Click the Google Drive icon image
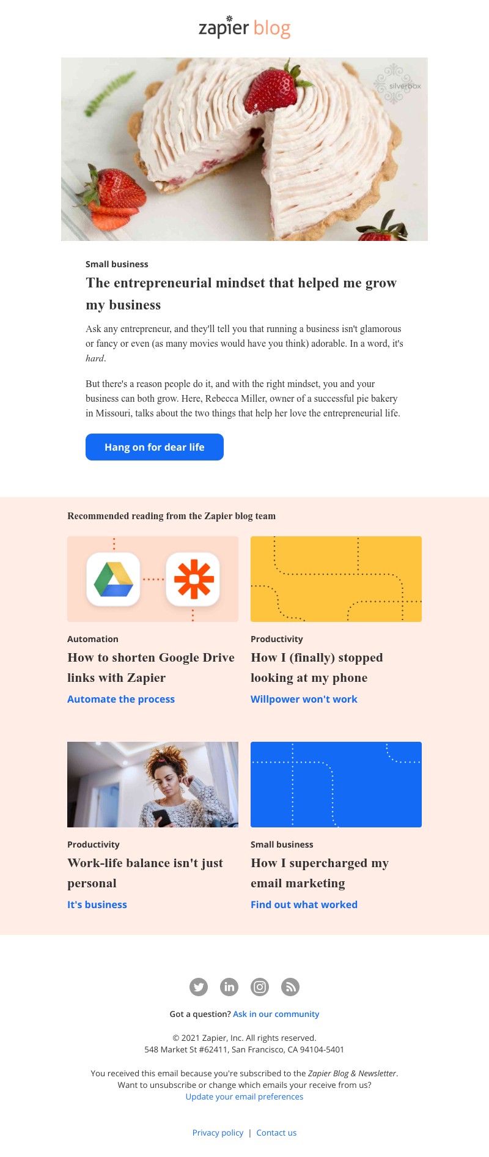 pyautogui.click(x=114, y=579)
